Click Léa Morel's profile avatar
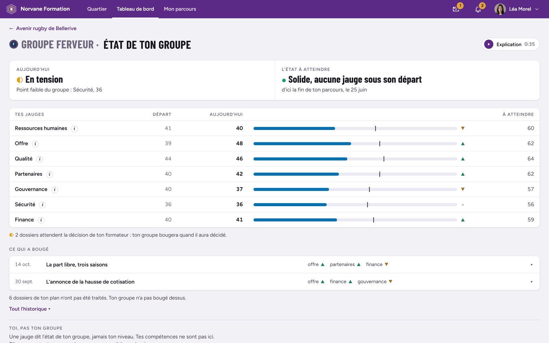Screen dimensions: 549x343 (500, 9)
